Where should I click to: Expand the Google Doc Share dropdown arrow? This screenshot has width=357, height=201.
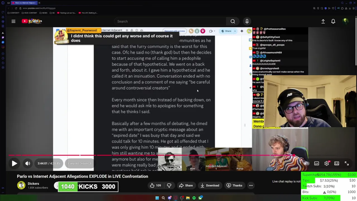point(235,31)
